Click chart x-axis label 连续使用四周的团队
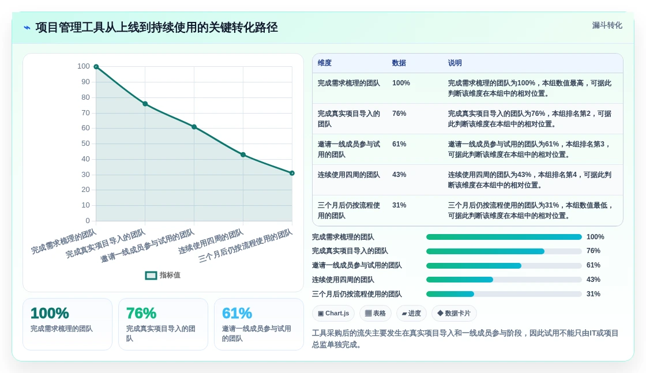Viewport: 646px width, 373px height. pos(211,241)
